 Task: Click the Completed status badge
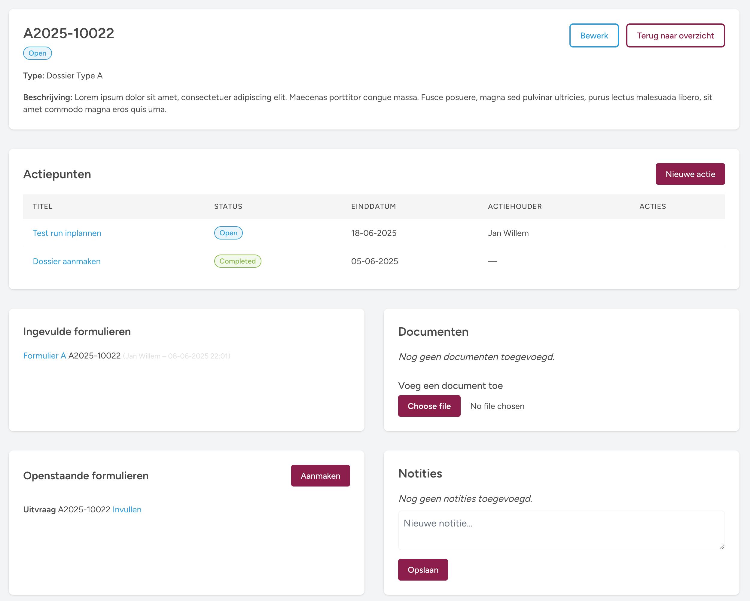pyautogui.click(x=237, y=261)
